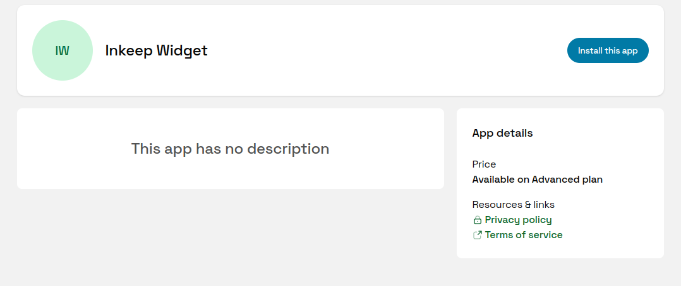Click the "This app has no description" text
Screen dimensions: 681x286
point(230,149)
